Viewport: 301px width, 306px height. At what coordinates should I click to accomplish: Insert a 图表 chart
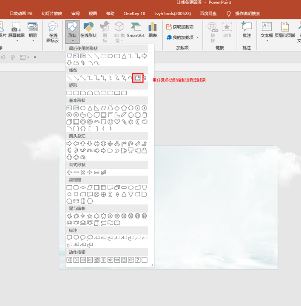point(153,30)
